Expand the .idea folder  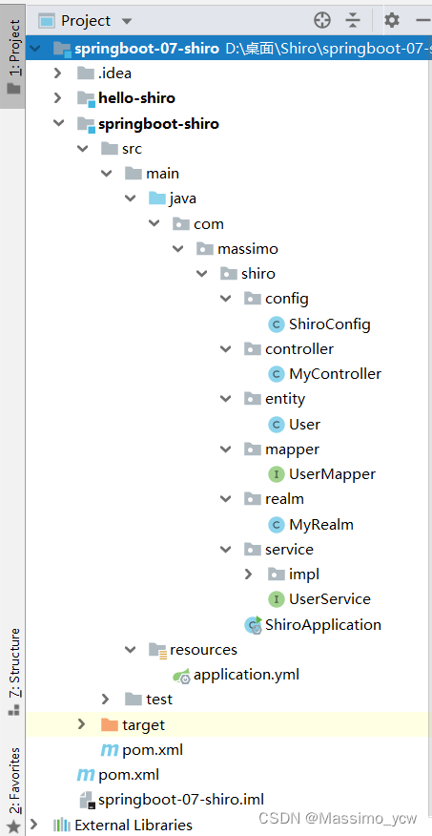coord(57,73)
